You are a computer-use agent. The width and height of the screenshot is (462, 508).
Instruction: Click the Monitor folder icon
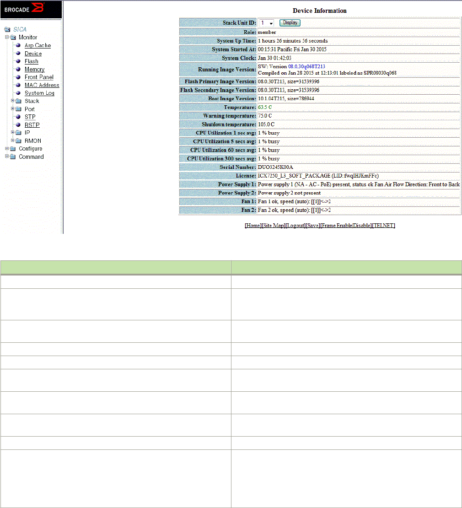click(13, 37)
